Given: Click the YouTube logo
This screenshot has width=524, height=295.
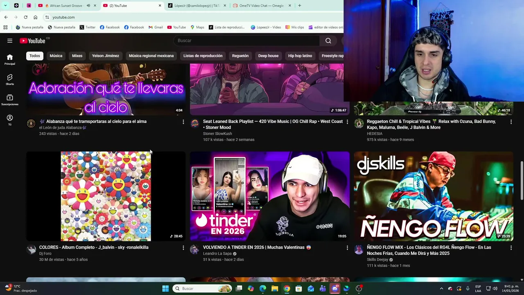Looking at the screenshot, I should click(32, 41).
